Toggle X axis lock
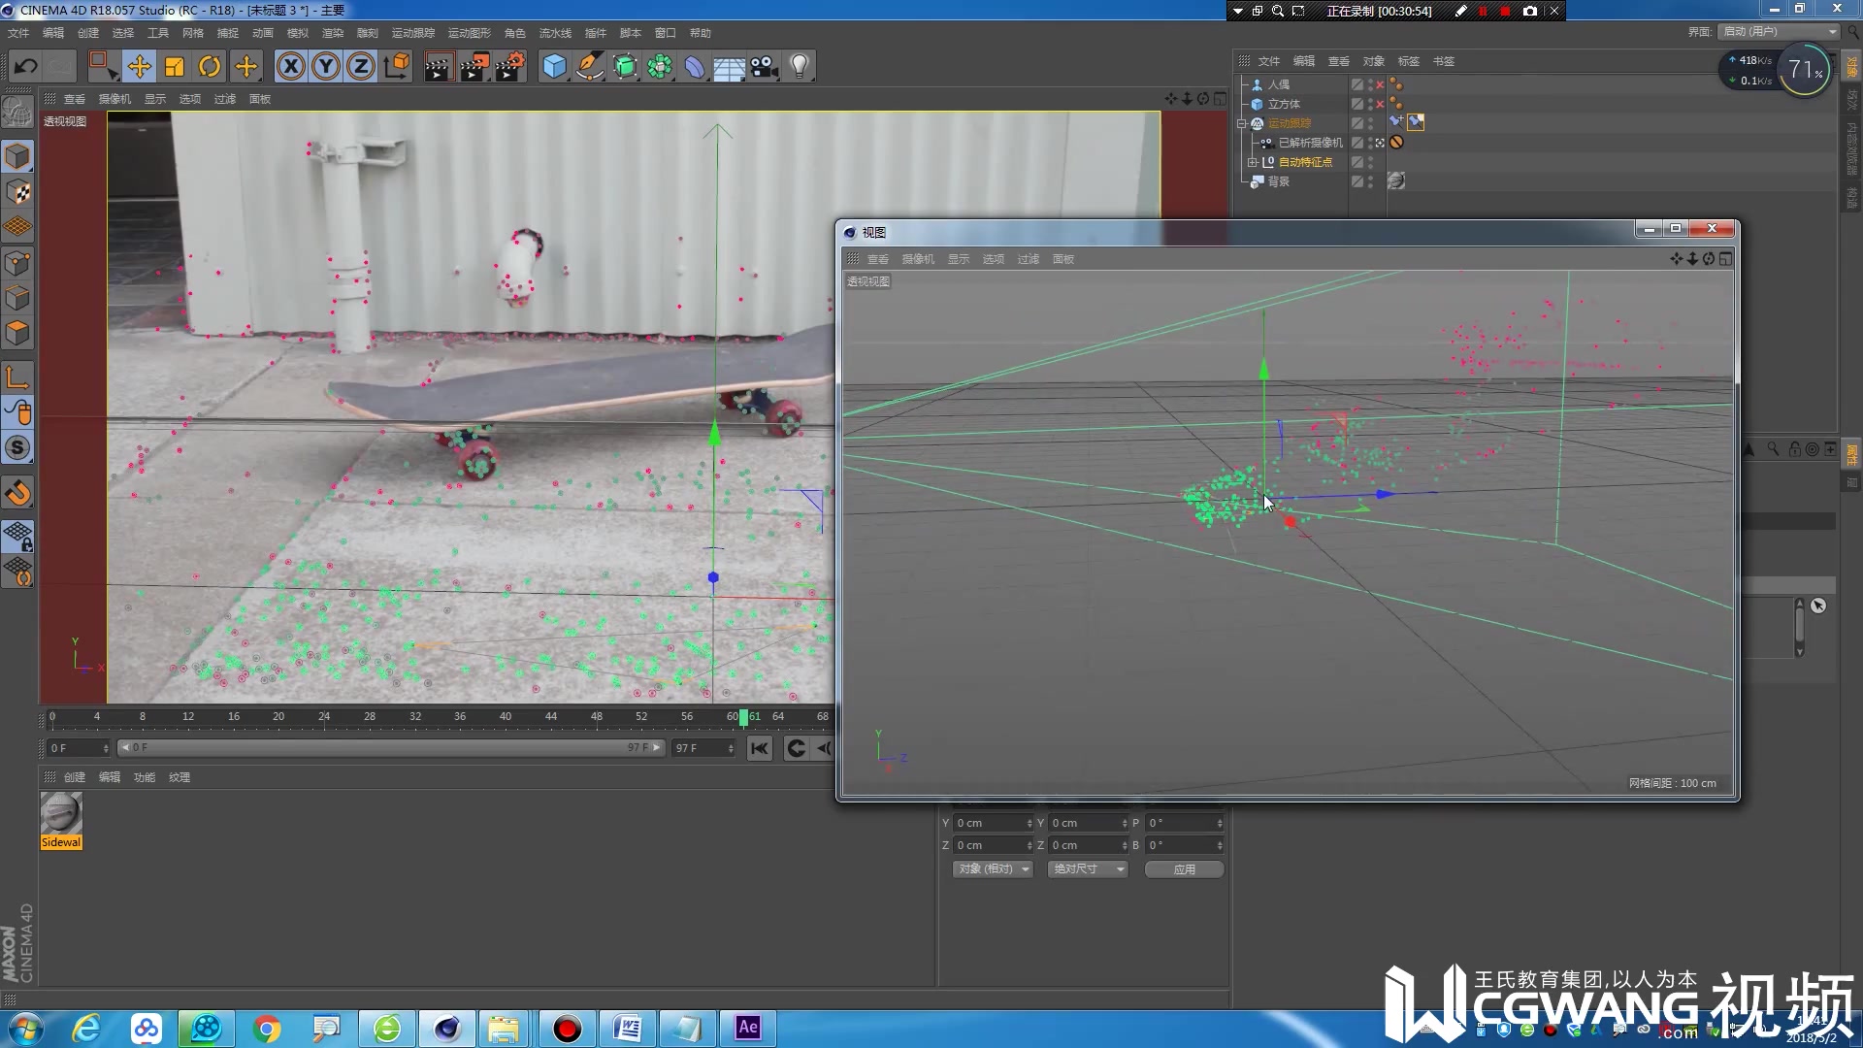 (x=290, y=67)
